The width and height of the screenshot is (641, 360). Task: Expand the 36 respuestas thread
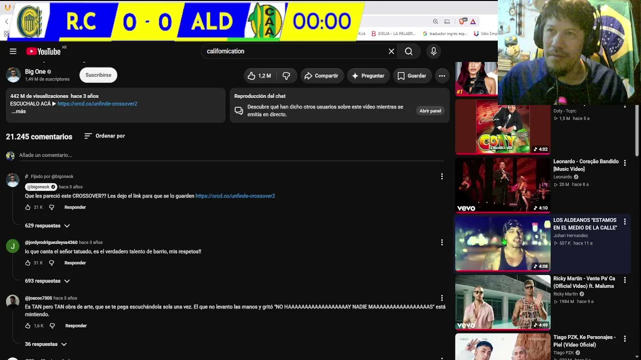point(46,344)
